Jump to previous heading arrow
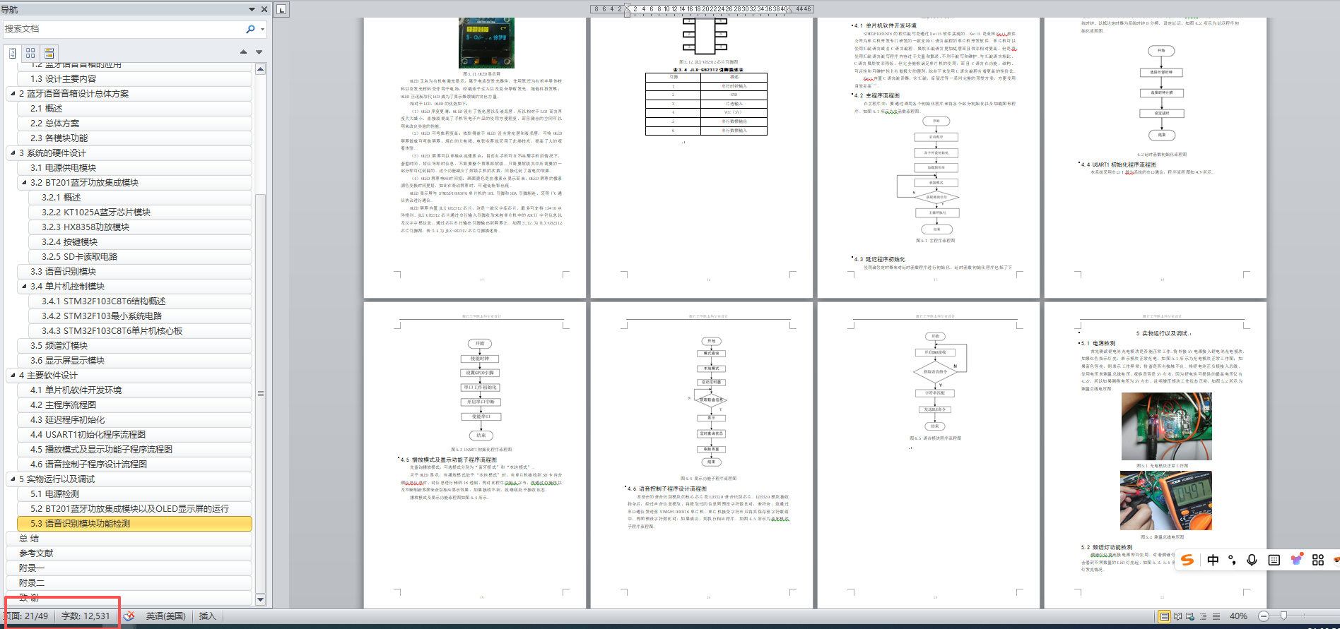Screen dimensions: 1340x629 (x=243, y=52)
